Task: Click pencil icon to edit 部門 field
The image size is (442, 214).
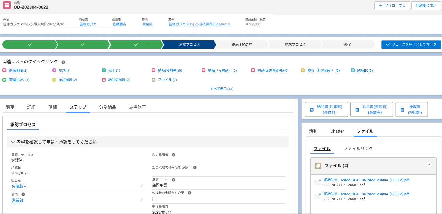Action: 141,200
